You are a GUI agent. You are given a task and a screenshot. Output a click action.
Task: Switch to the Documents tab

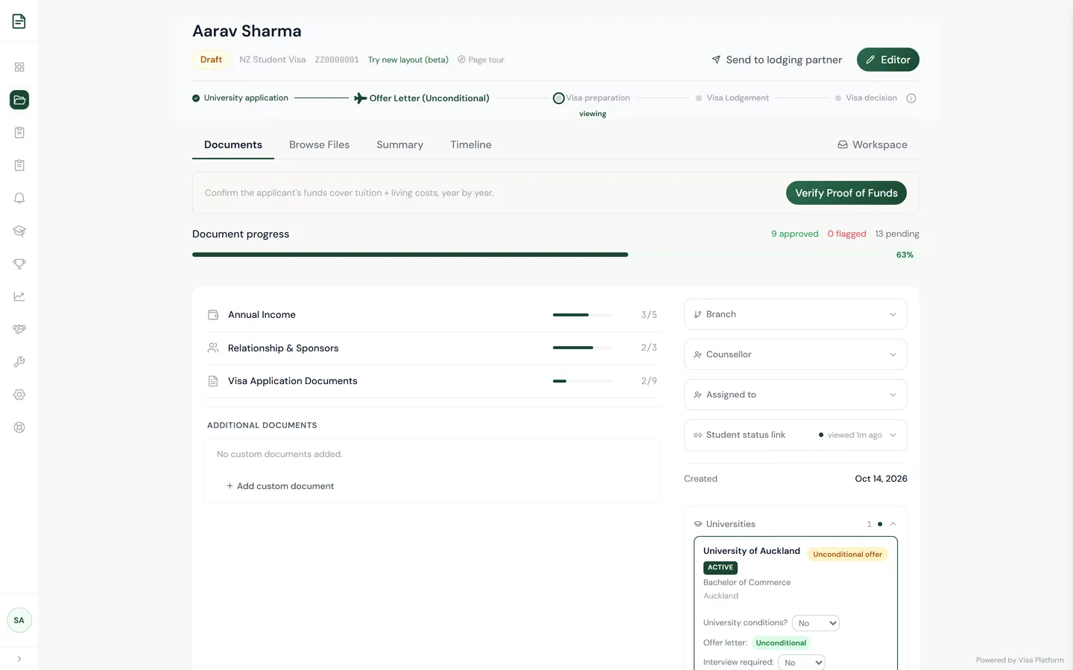point(233,144)
